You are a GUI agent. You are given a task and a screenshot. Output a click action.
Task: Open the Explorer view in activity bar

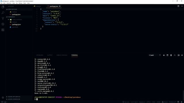point(3,7)
